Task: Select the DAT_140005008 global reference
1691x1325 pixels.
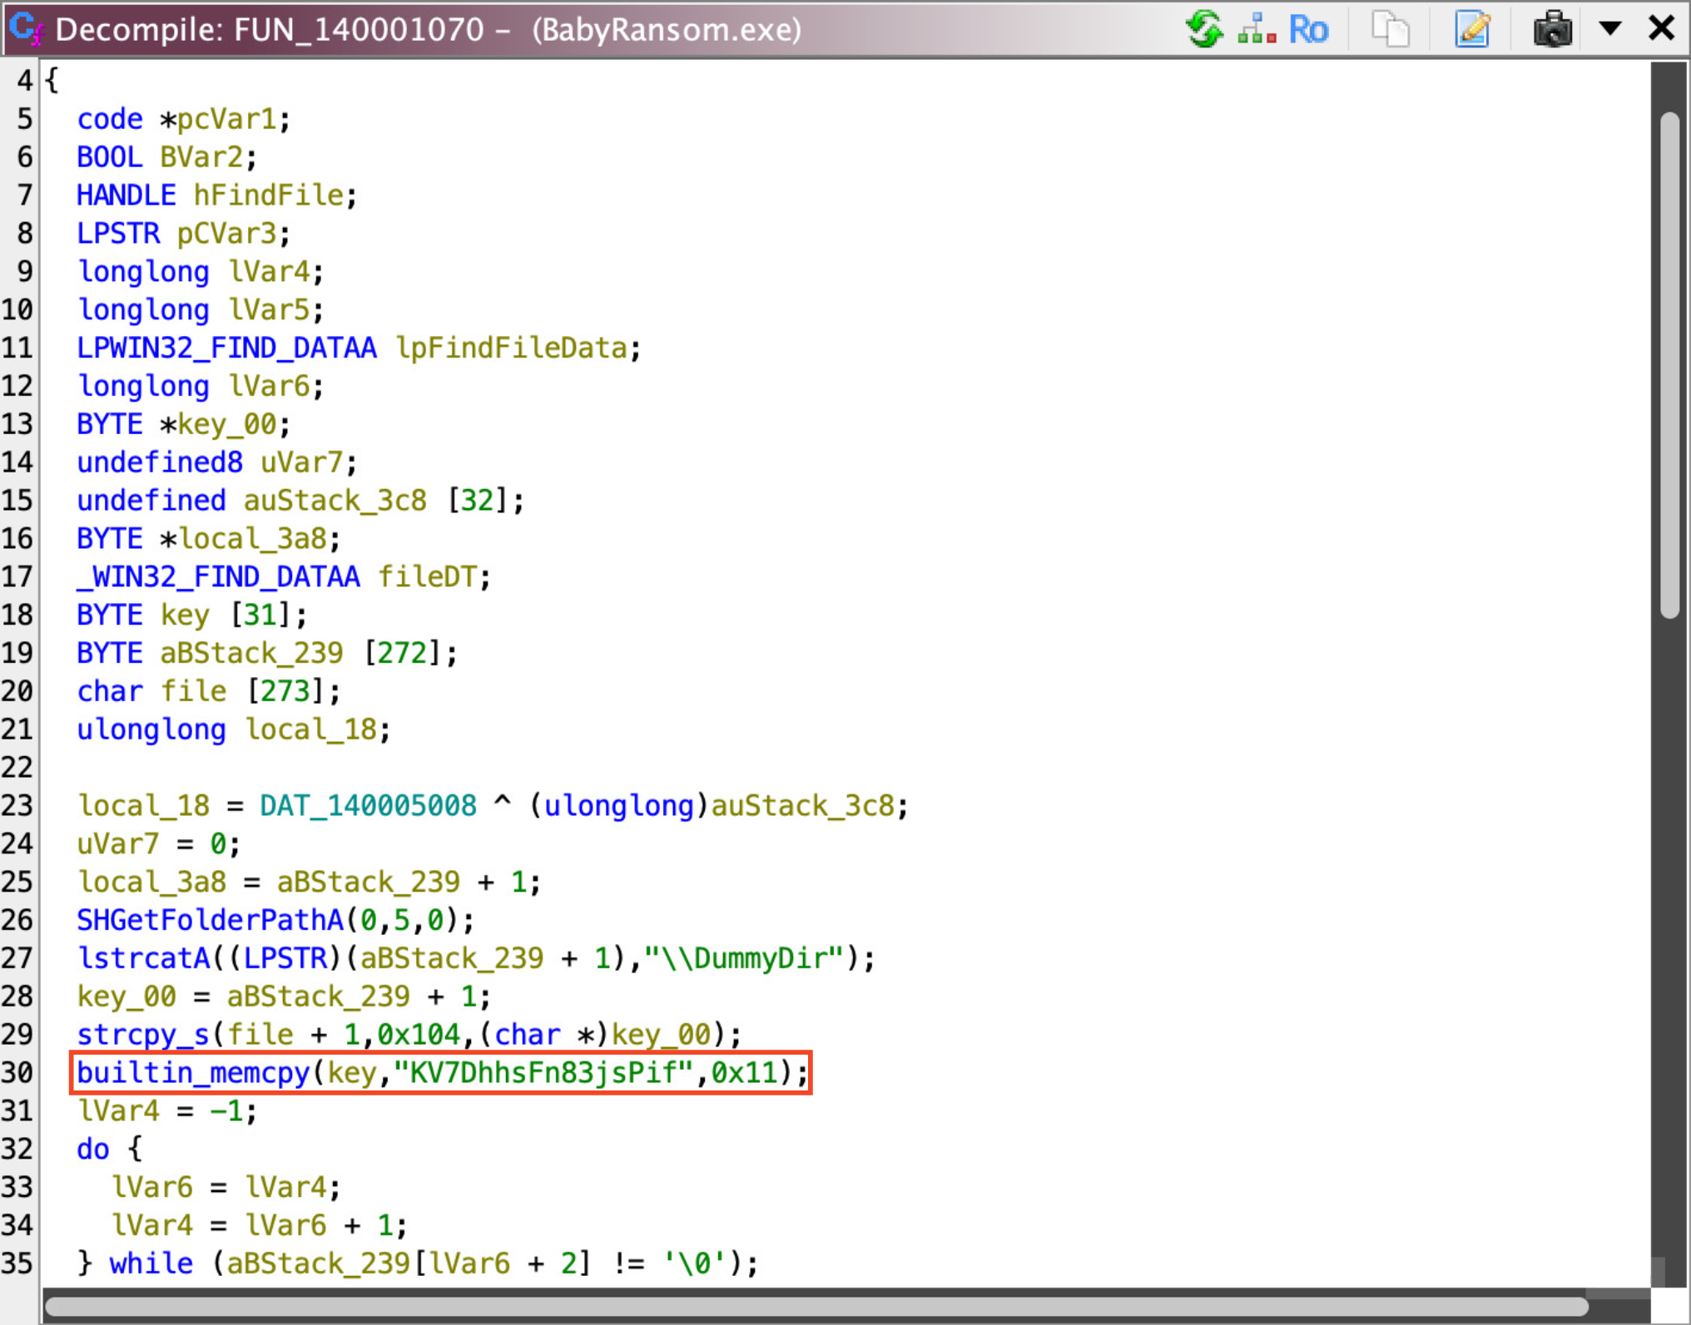Action: tap(368, 805)
